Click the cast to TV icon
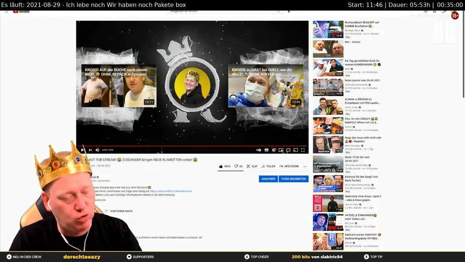465x262 pixels. [x=295, y=150]
